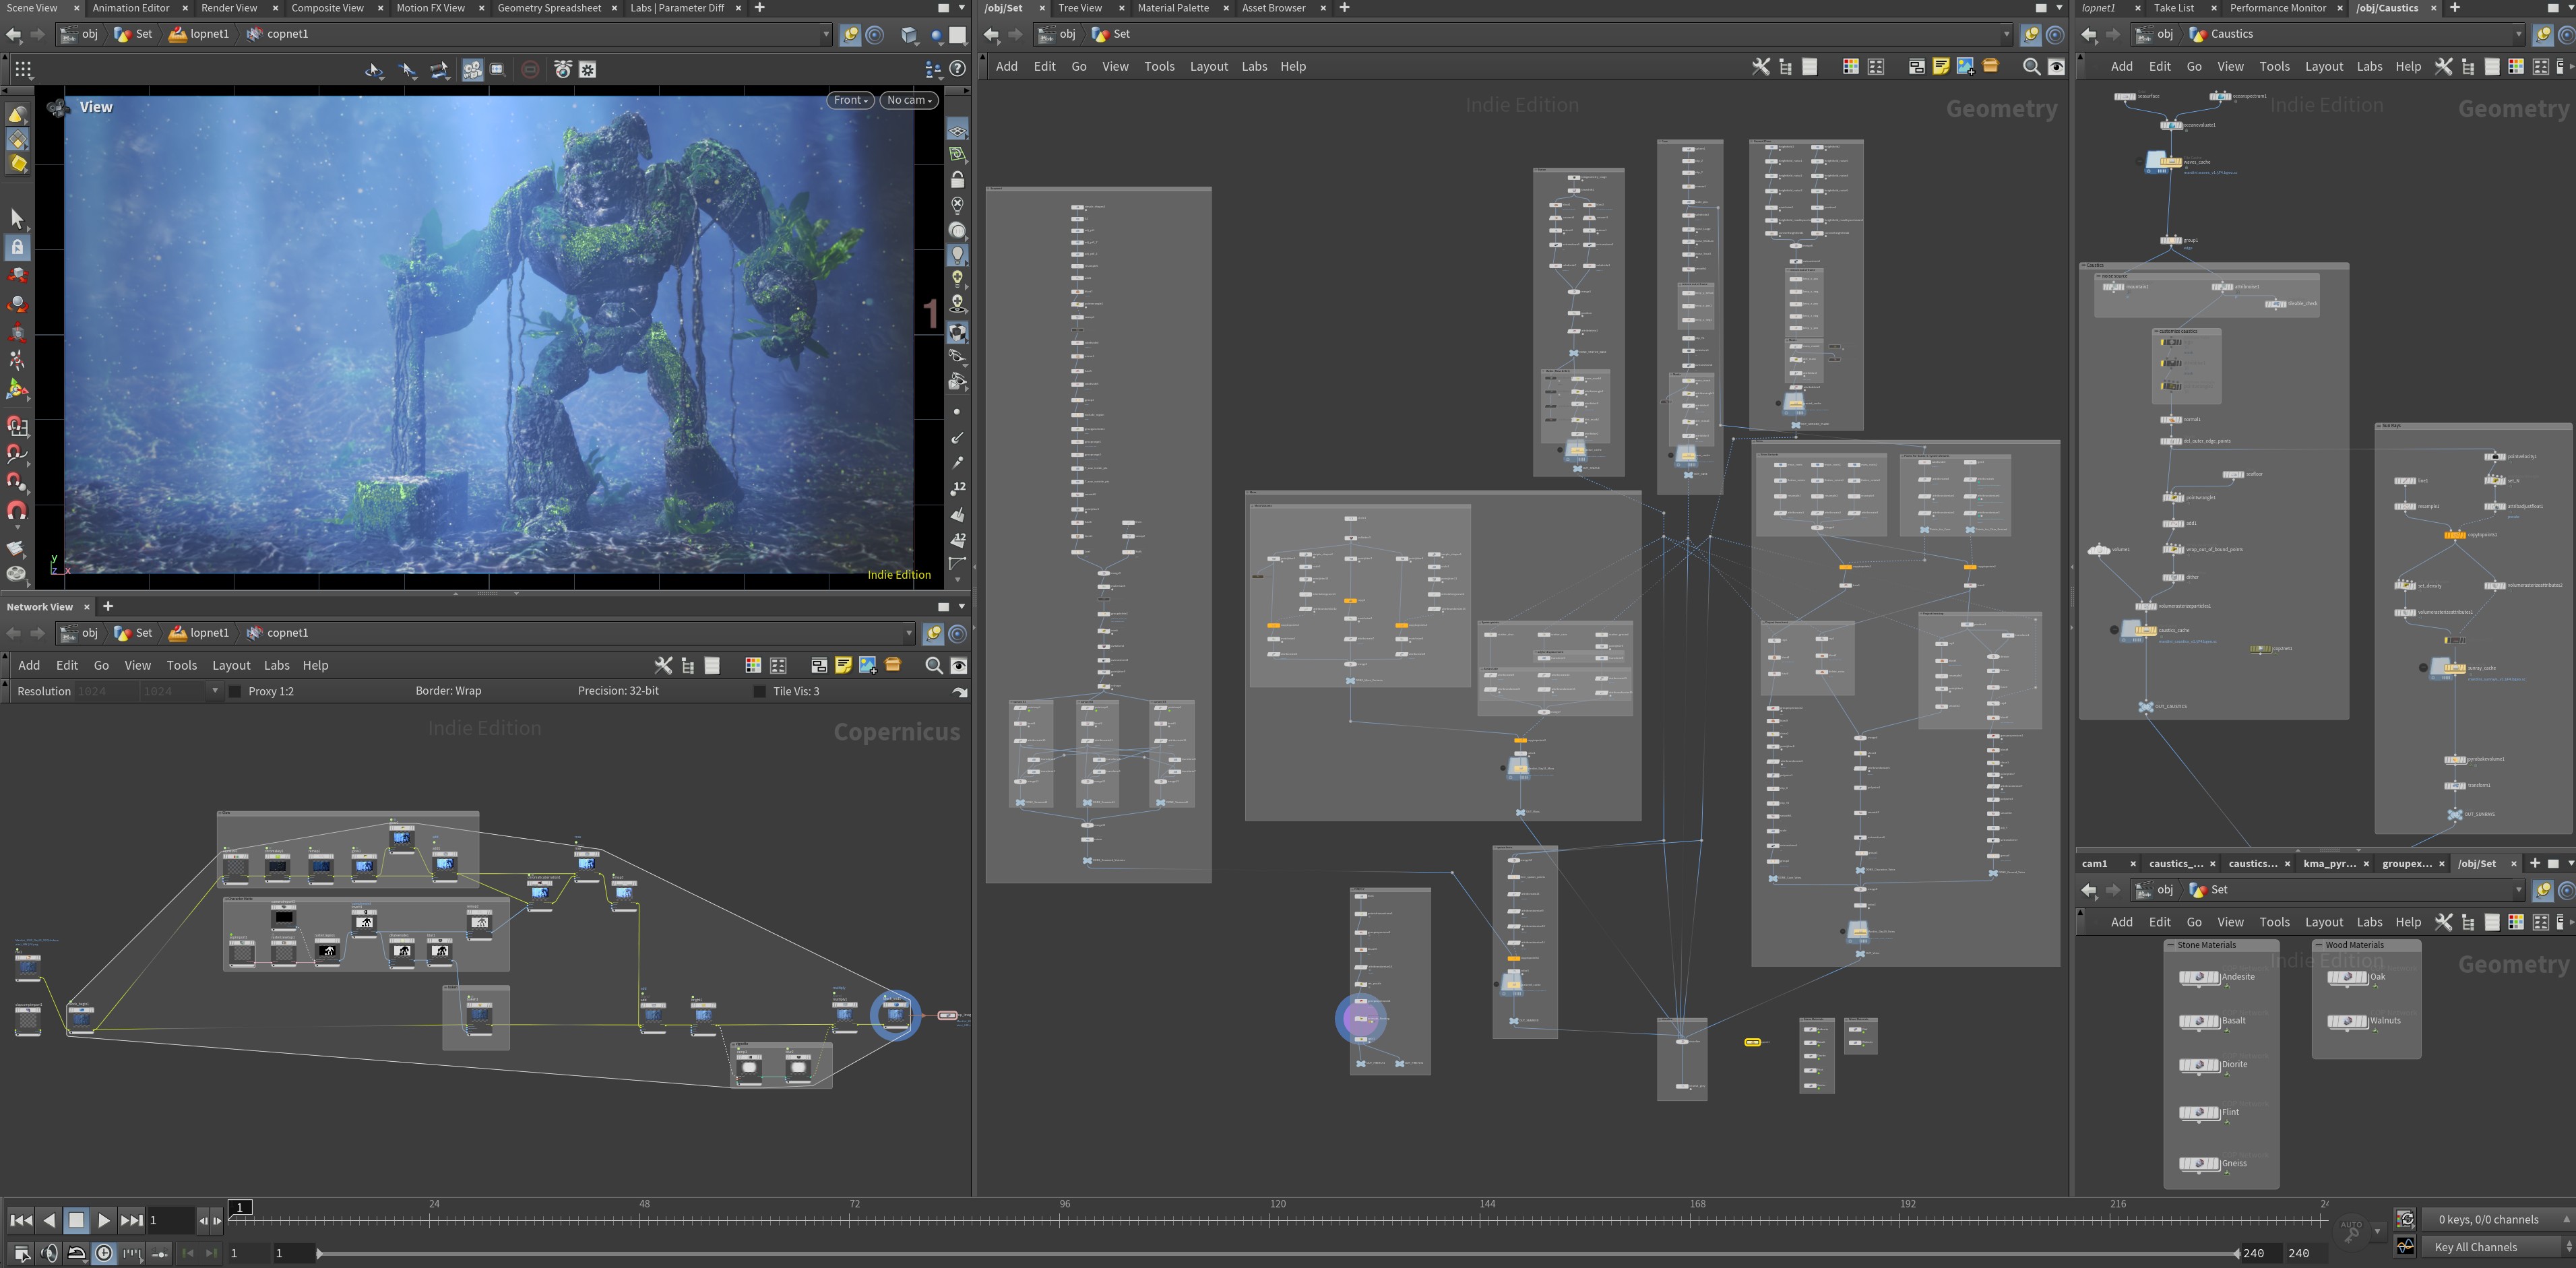Open the No cam camera dropdown

click(909, 100)
